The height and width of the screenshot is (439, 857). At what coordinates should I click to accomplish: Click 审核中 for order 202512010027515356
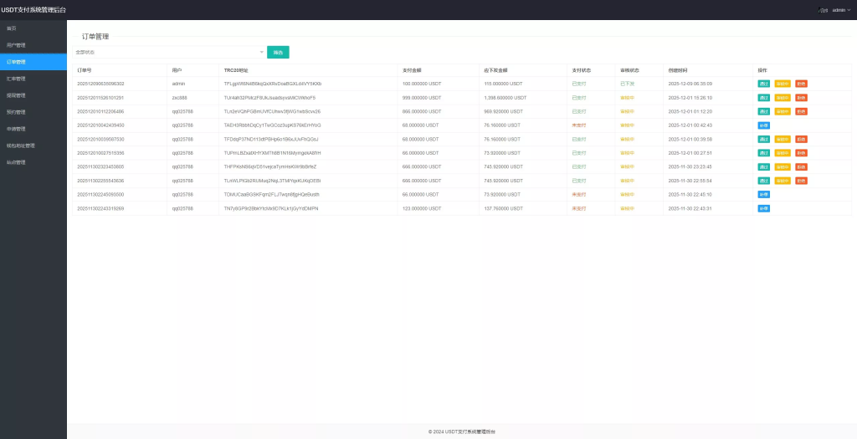783,153
